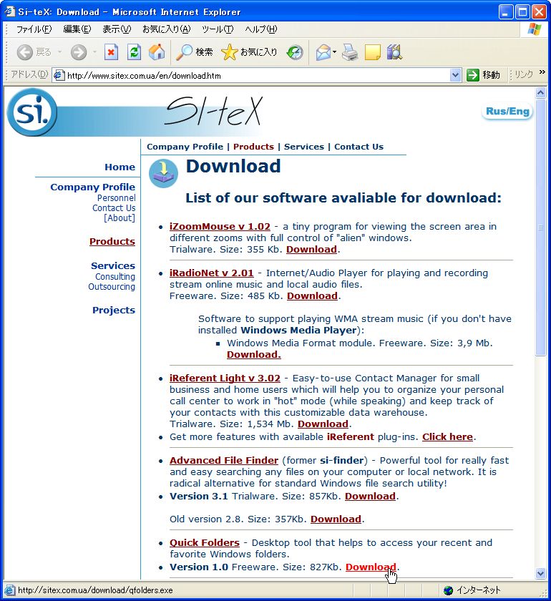The image size is (551, 601).
Task: Download iRadioNet 485 Kb file
Action: [312, 296]
